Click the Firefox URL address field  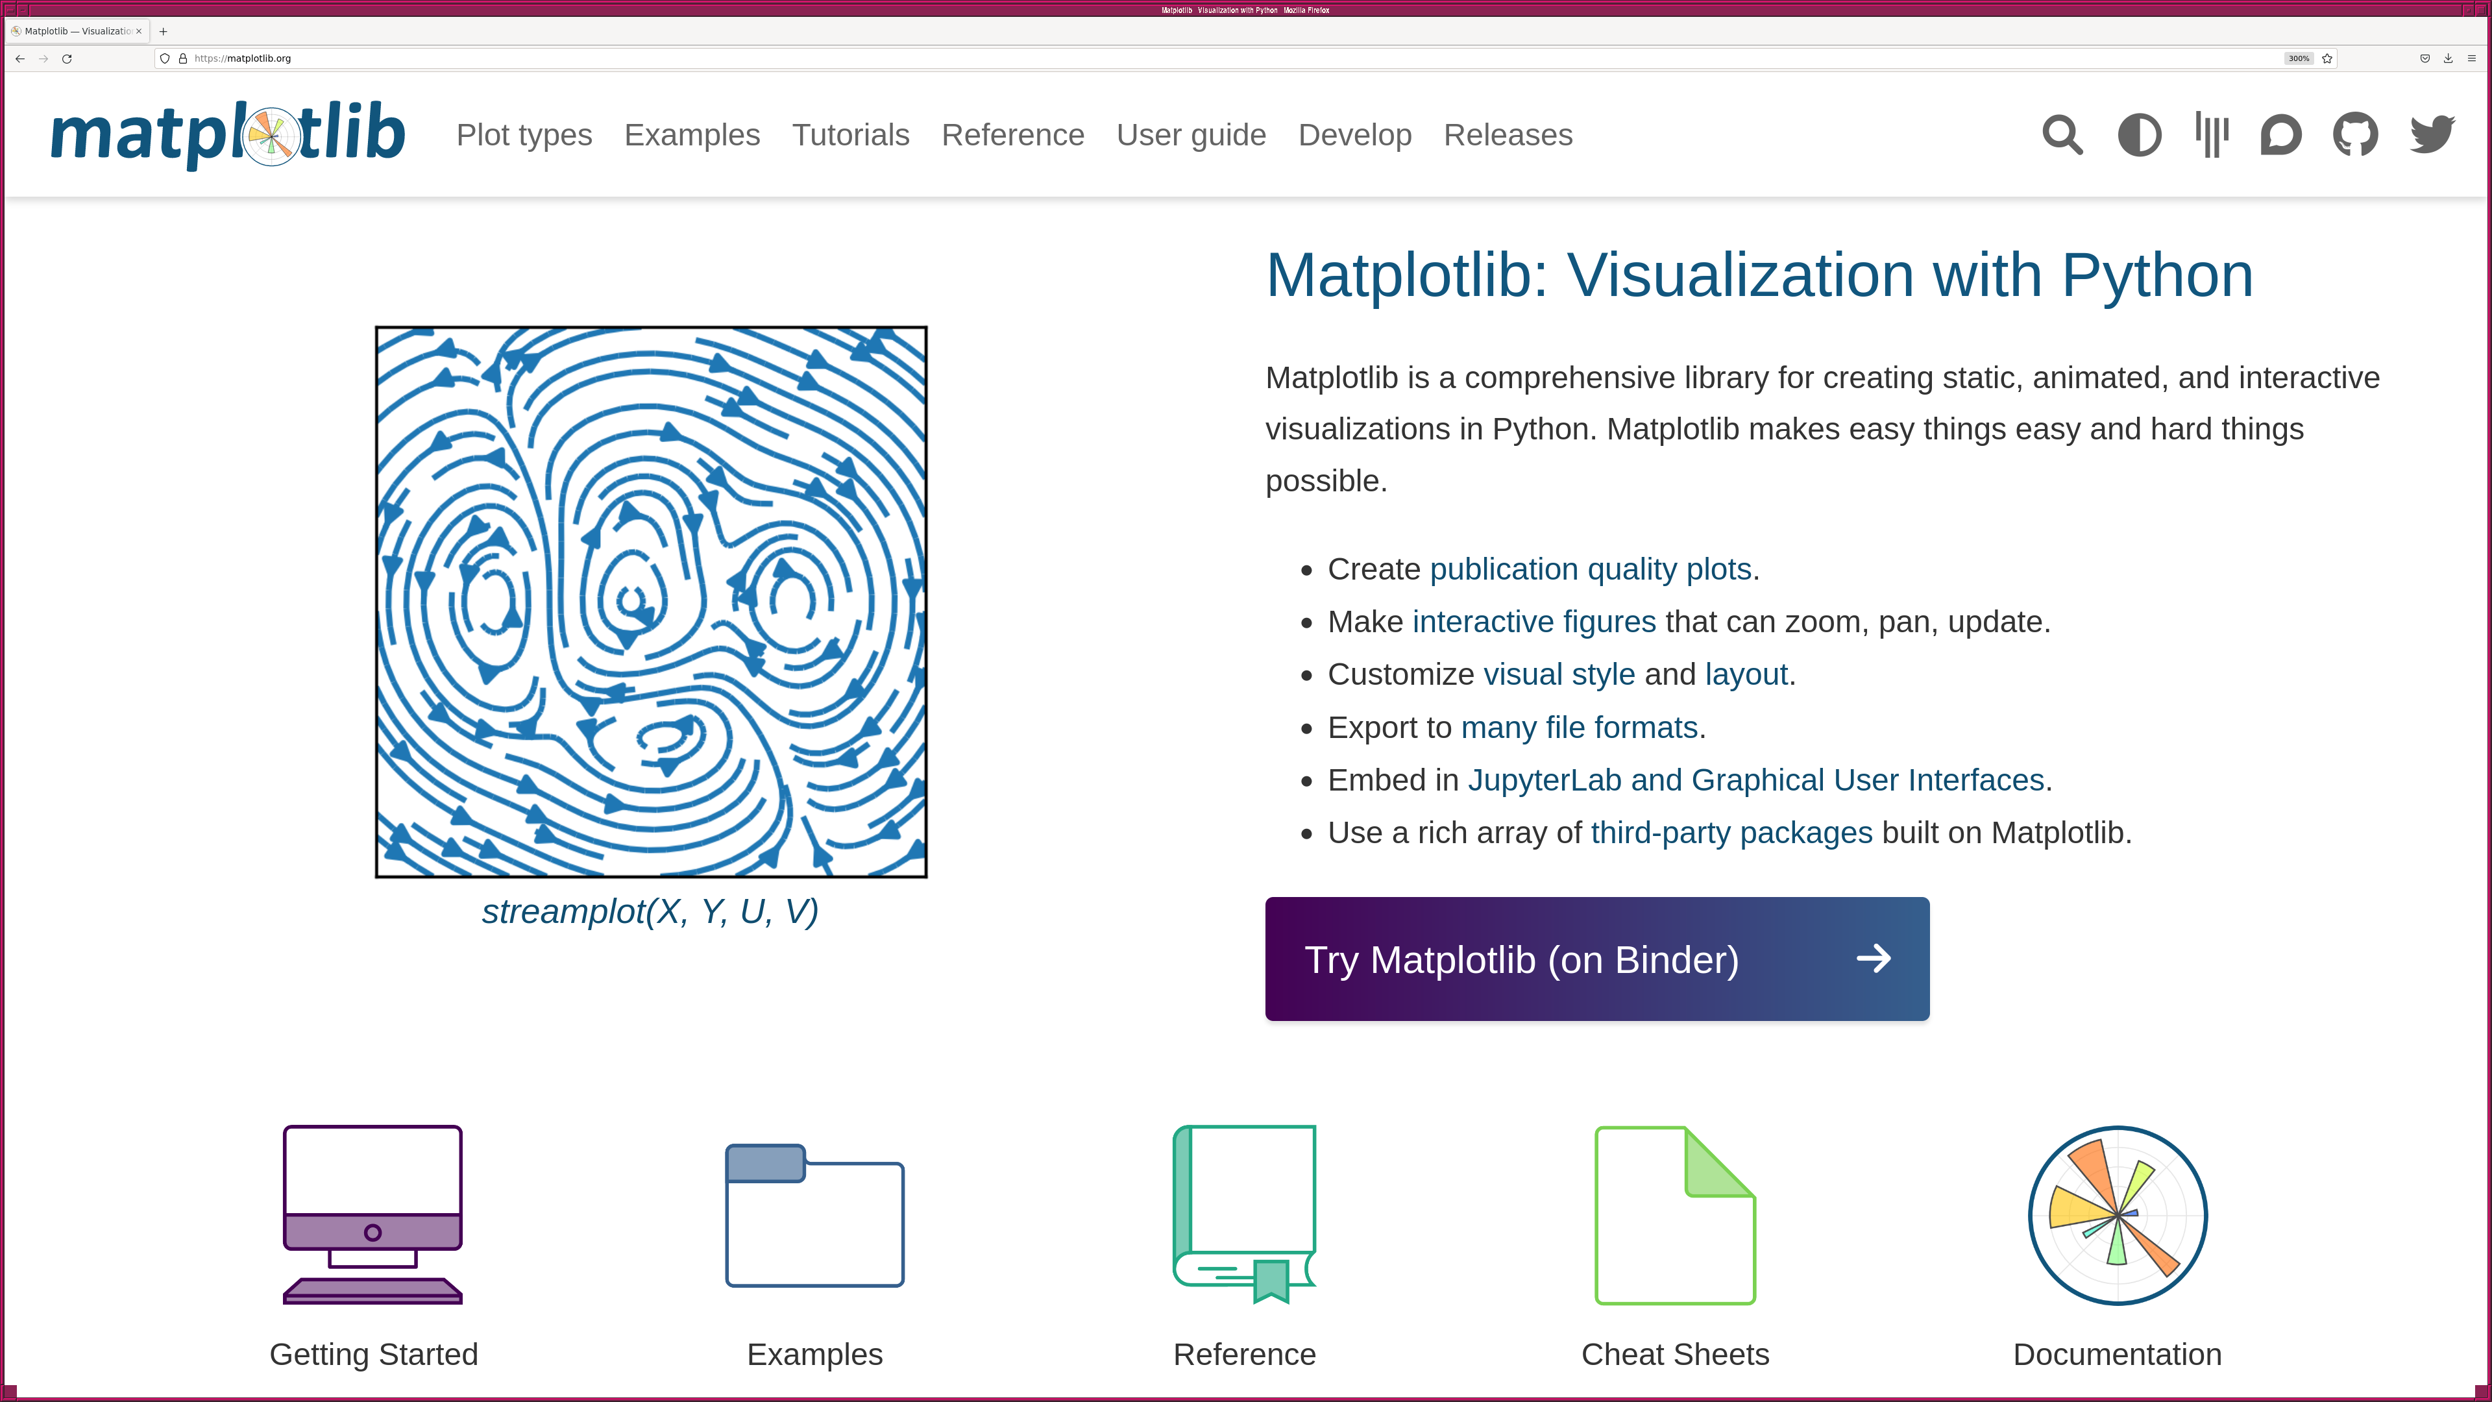1161,58
